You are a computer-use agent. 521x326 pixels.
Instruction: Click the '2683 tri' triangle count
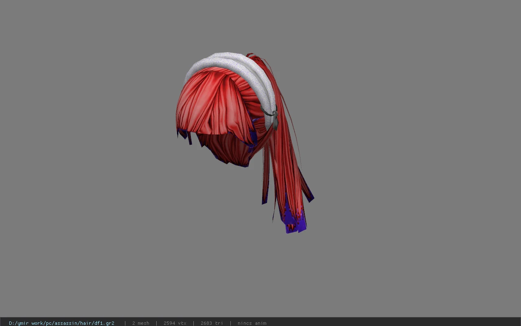pyautogui.click(x=212, y=323)
